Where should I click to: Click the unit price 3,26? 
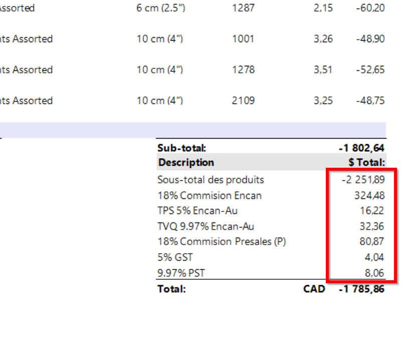coord(323,39)
